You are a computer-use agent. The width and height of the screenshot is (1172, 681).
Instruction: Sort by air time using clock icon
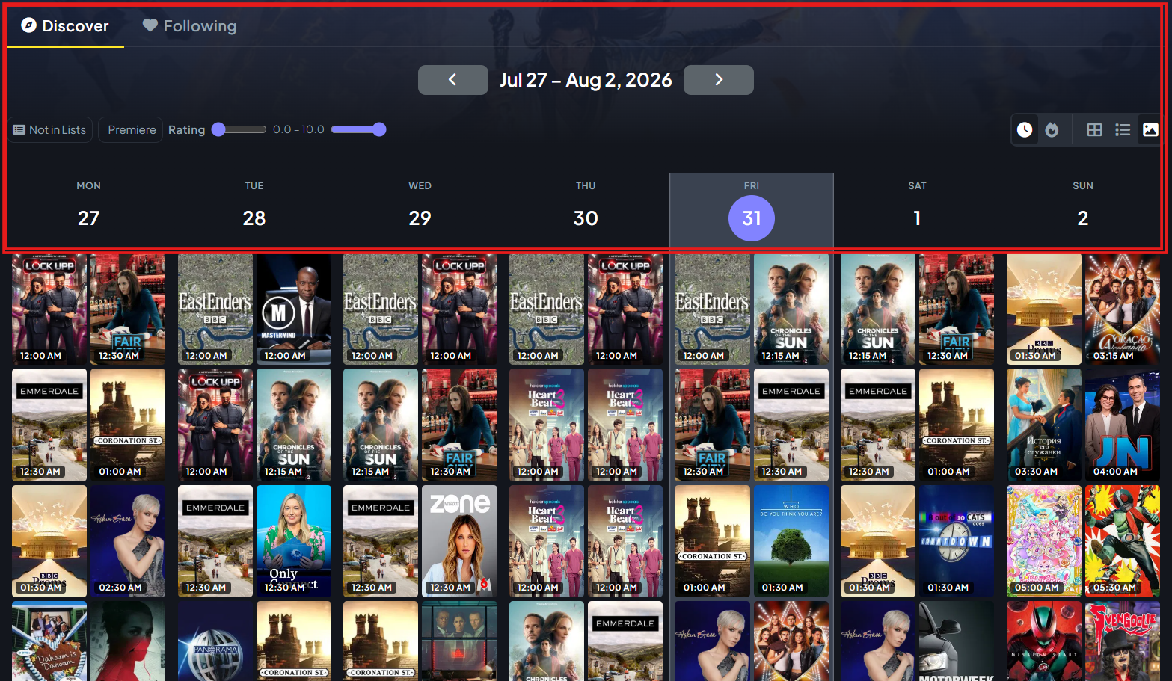[x=1025, y=130]
